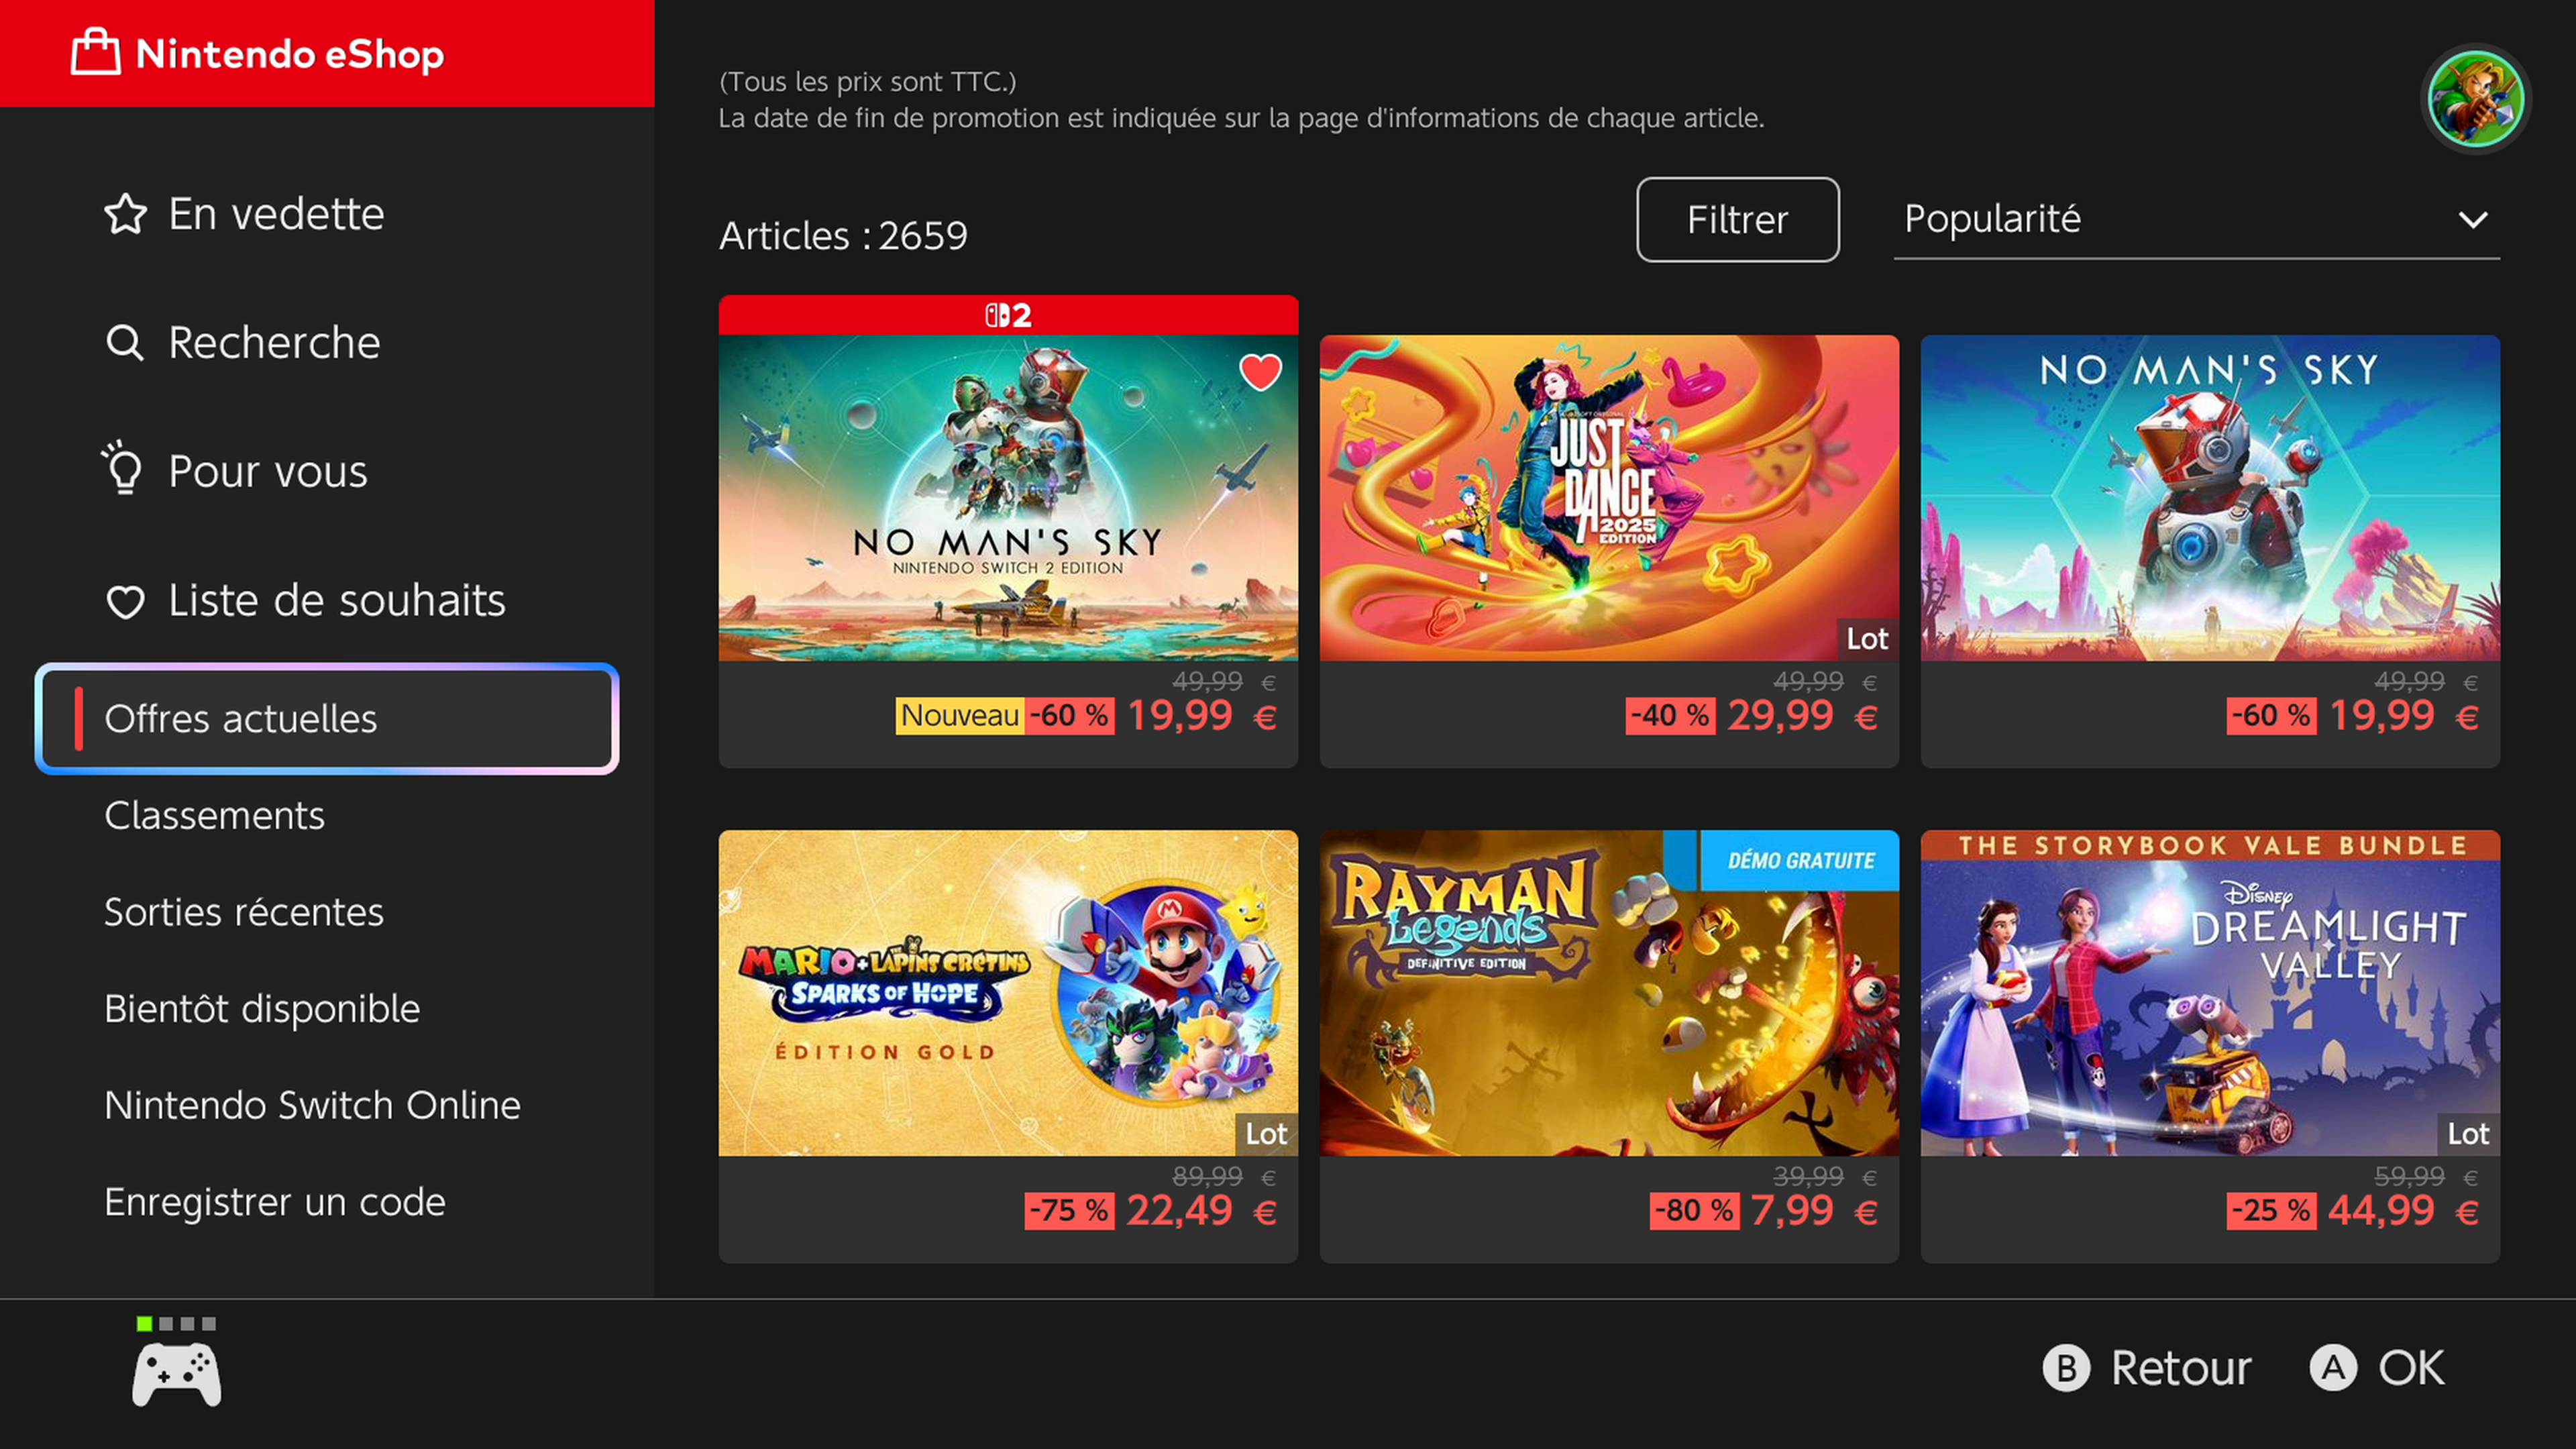
Task: Open the user profile avatar
Action: pyautogui.click(x=2475, y=99)
